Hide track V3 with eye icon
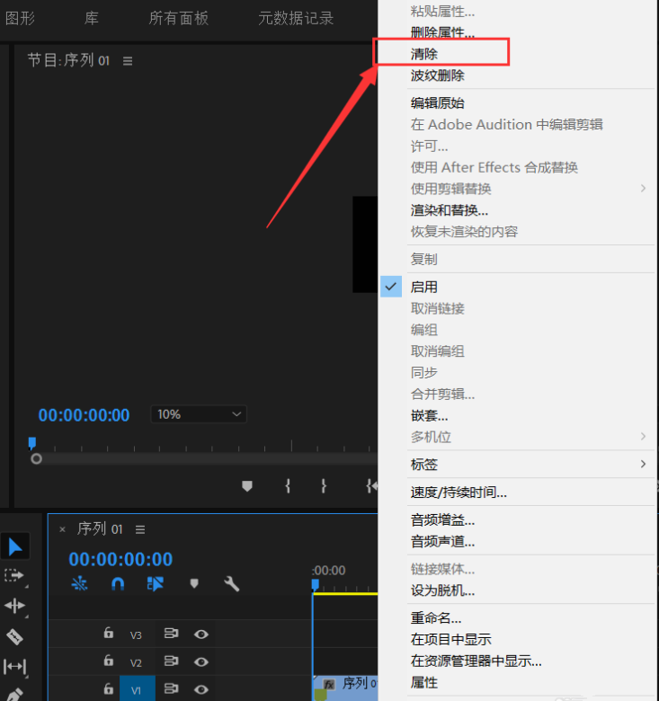 (x=201, y=634)
